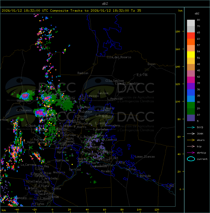Viewport: 210px width, 213px height.
Task: Click the 'Anchoris' place label
Action: pos(59,172)
